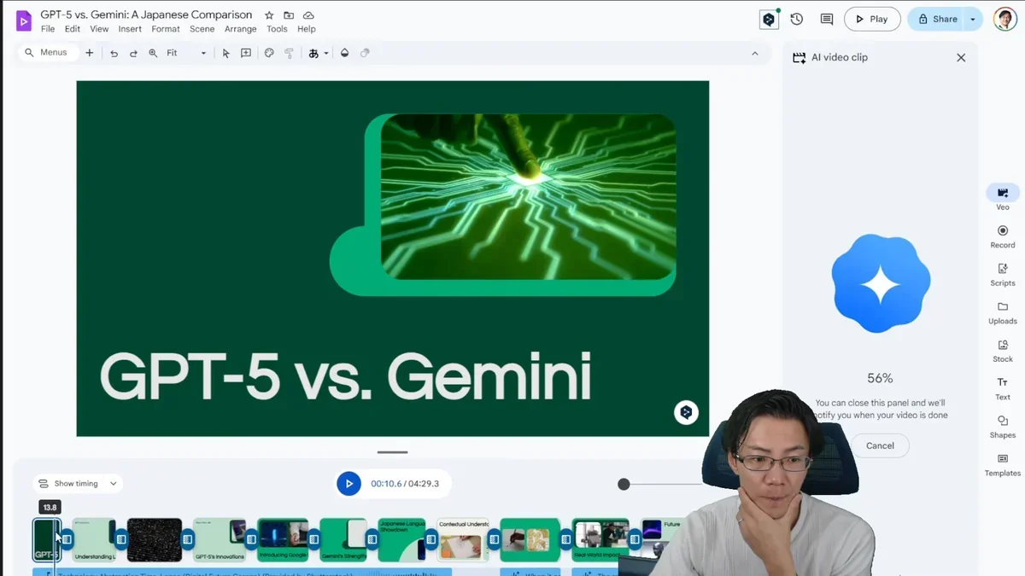Image resolution: width=1025 pixels, height=576 pixels.
Task: Open the theme palette icon
Action: click(x=269, y=53)
